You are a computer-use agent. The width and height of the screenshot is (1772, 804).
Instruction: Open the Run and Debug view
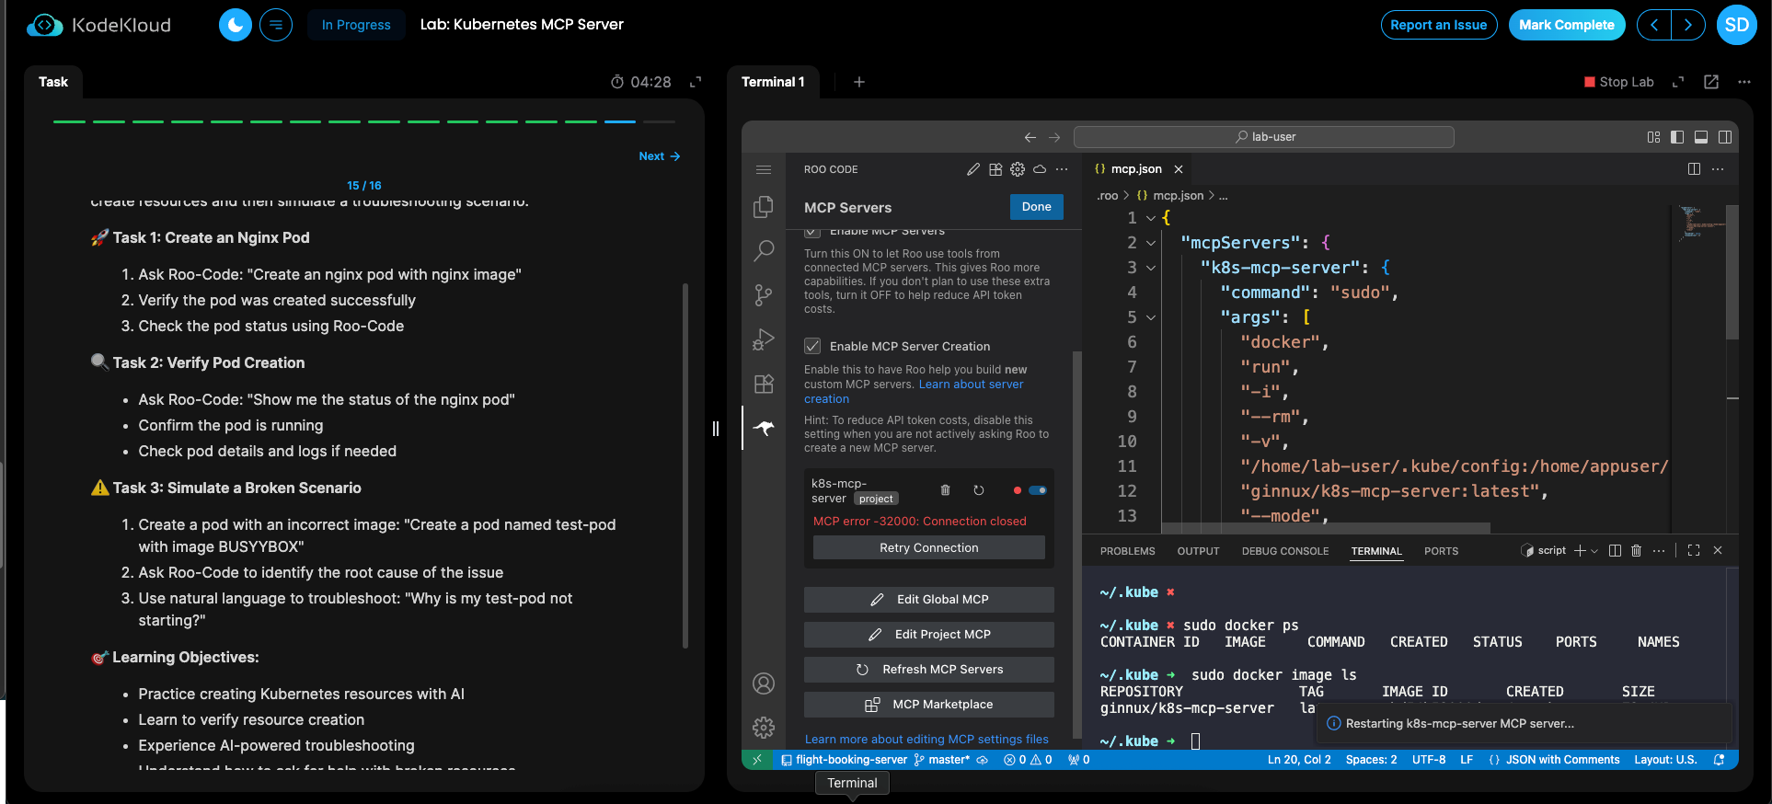point(764,339)
